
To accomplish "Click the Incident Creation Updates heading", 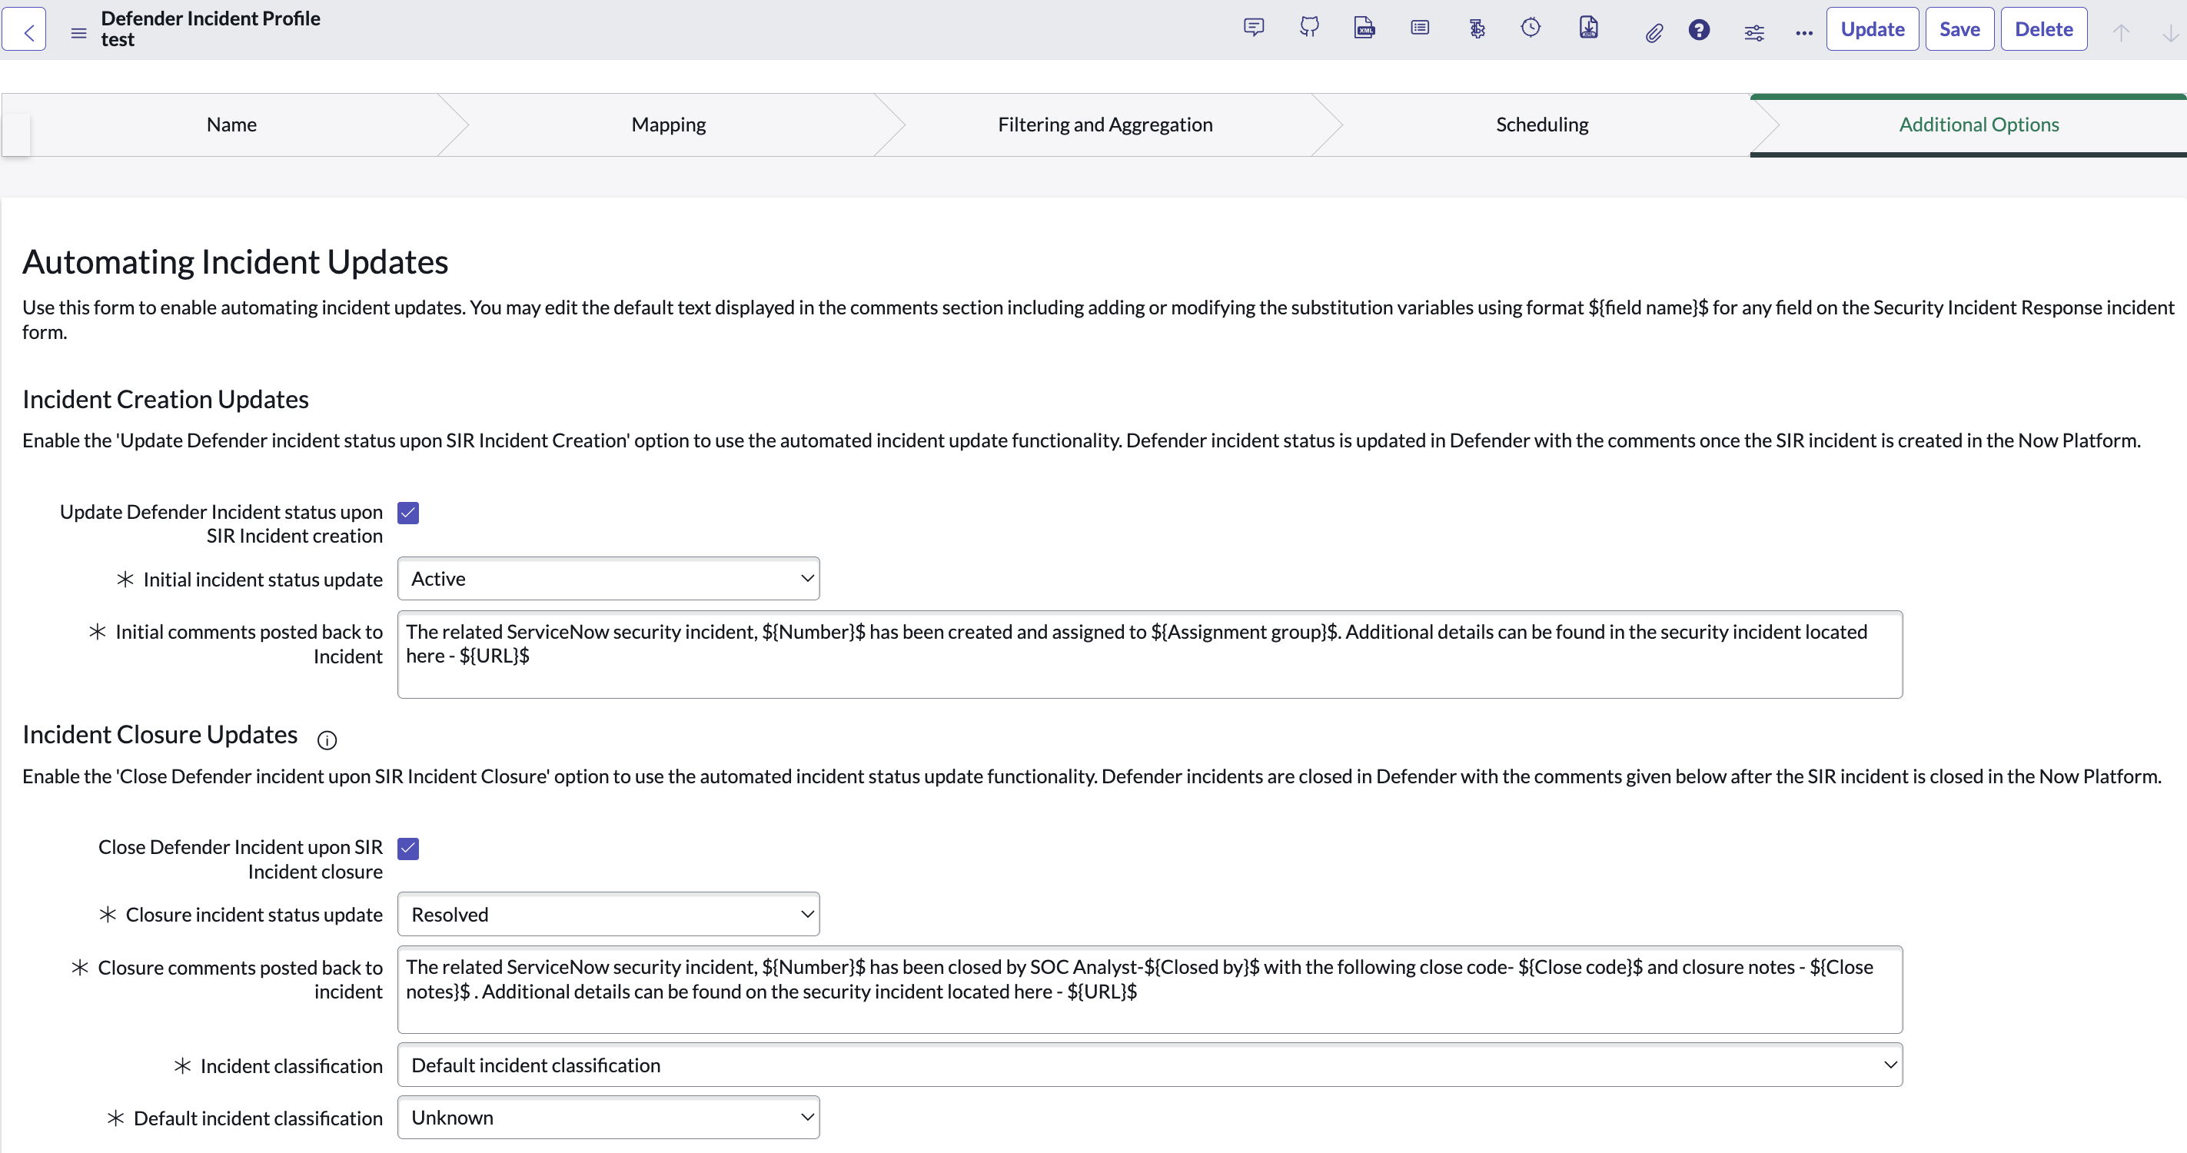I will [x=165, y=399].
